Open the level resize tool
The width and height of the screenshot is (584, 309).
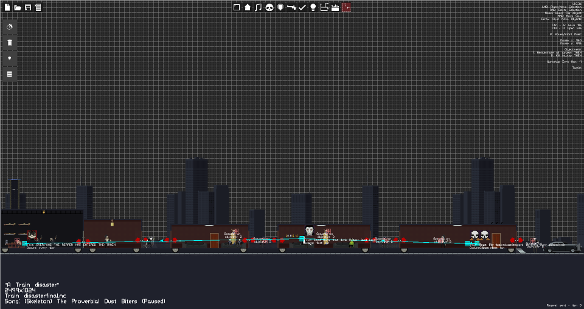[x=324, y=7]
